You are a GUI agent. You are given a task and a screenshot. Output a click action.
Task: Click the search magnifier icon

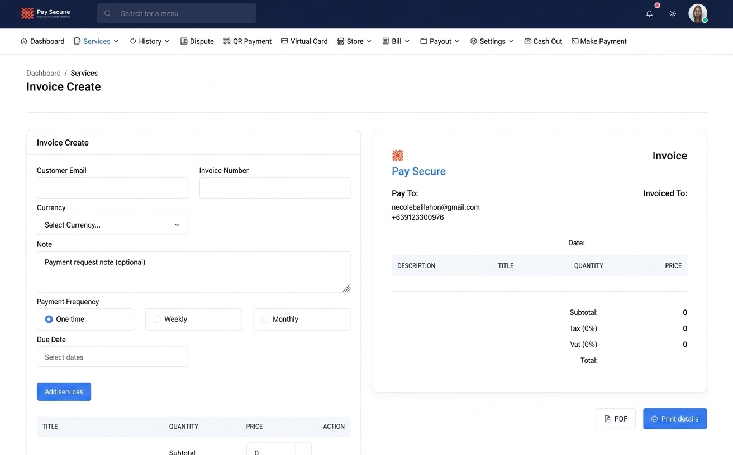click(108, 13)
